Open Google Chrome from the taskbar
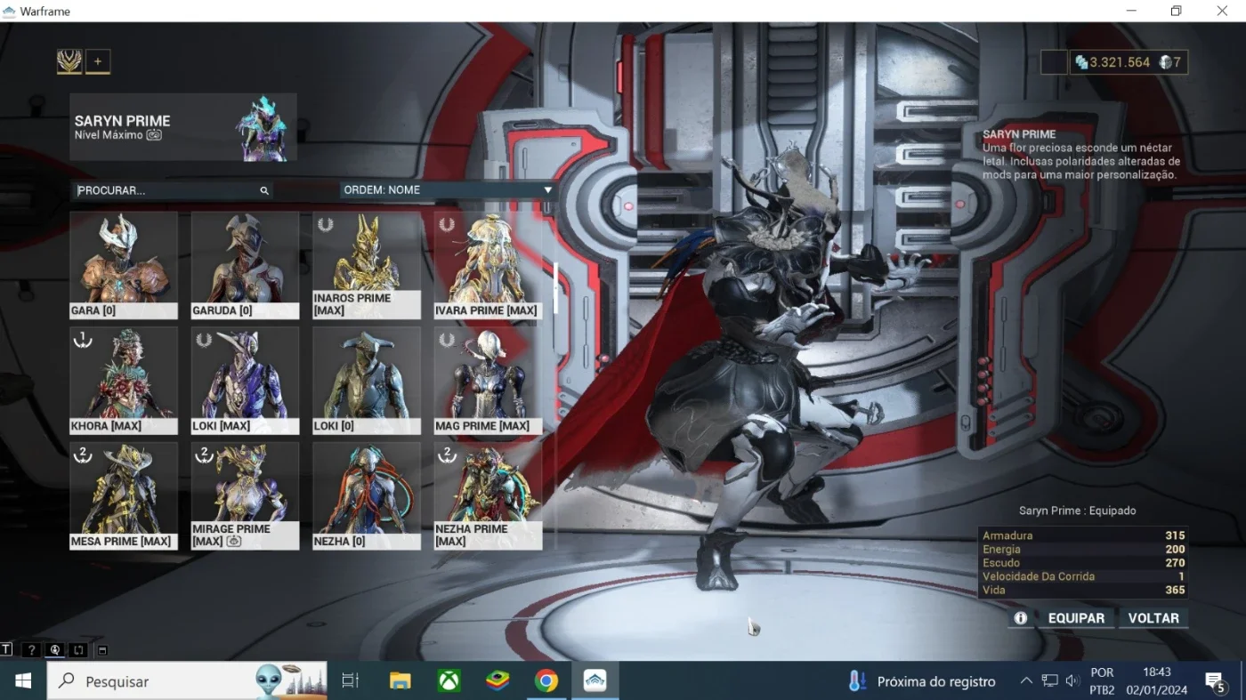This screenshot has height=700, width=1246. [x=546, y=681]
